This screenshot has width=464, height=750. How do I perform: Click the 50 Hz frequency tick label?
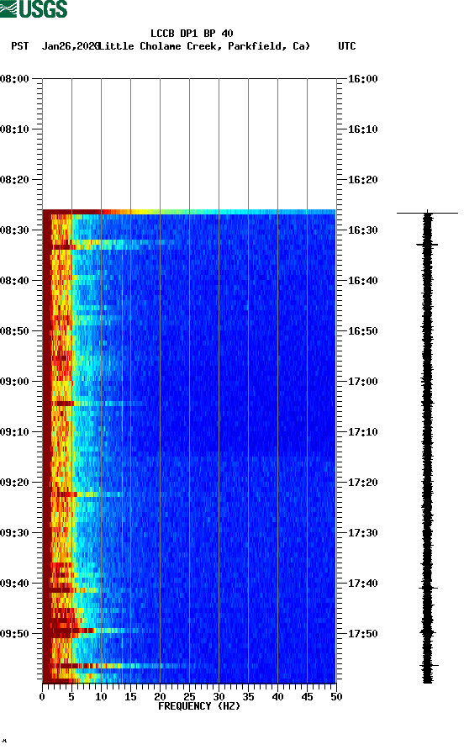336,696
